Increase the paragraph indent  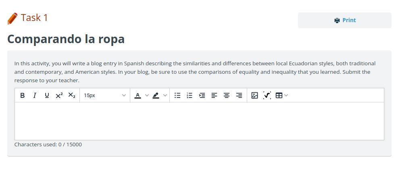tap(202, 96)
